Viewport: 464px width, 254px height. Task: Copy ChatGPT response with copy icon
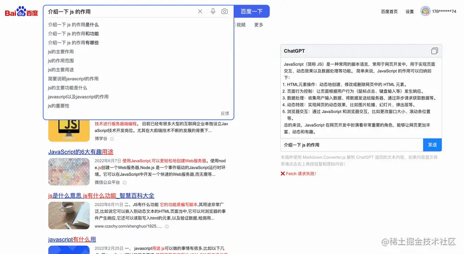coord(434,51)
